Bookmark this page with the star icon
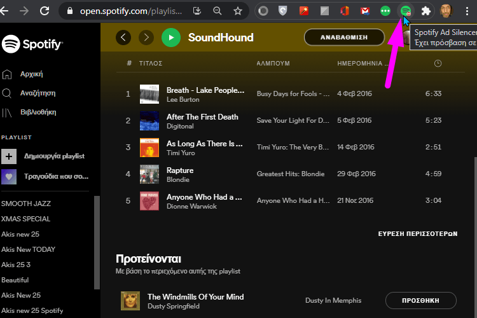 point(238,11)
